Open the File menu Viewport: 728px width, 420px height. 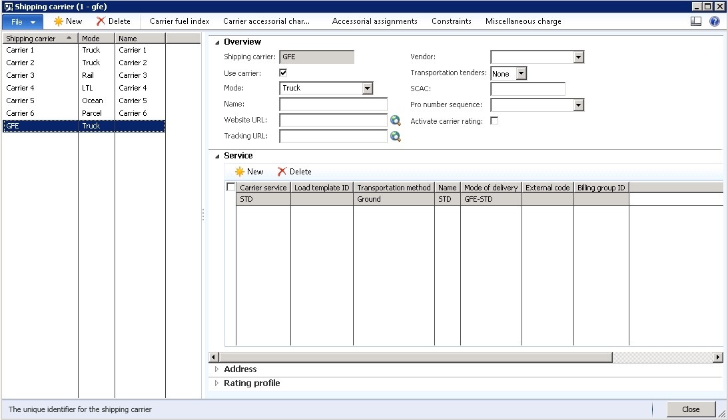(23, 22)
